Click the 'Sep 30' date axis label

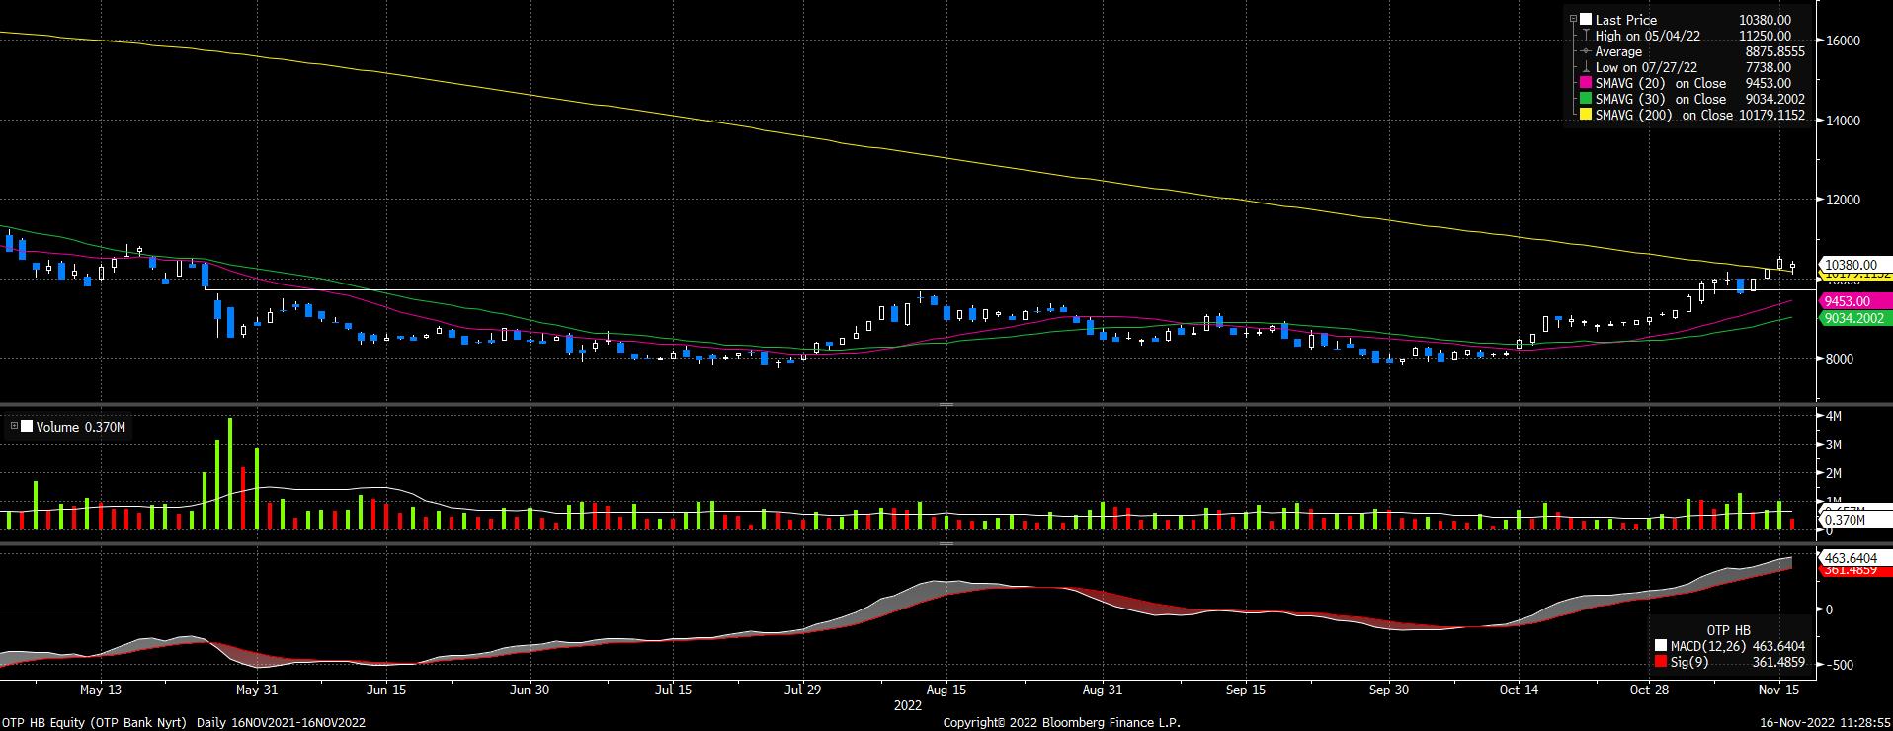point(1388,690)
